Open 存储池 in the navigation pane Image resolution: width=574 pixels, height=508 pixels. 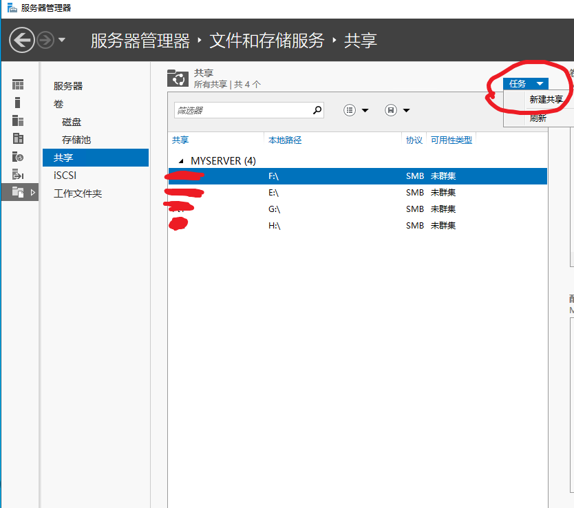point(76,140)
